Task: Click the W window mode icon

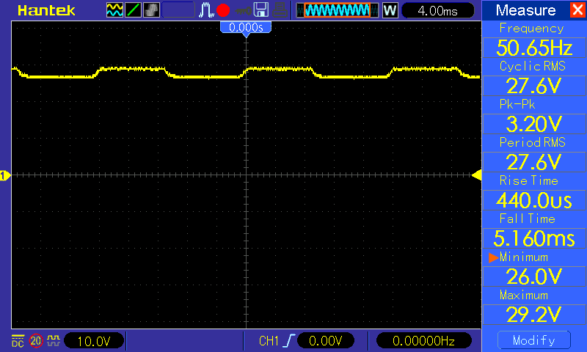Action: click(x=390, y=10)
